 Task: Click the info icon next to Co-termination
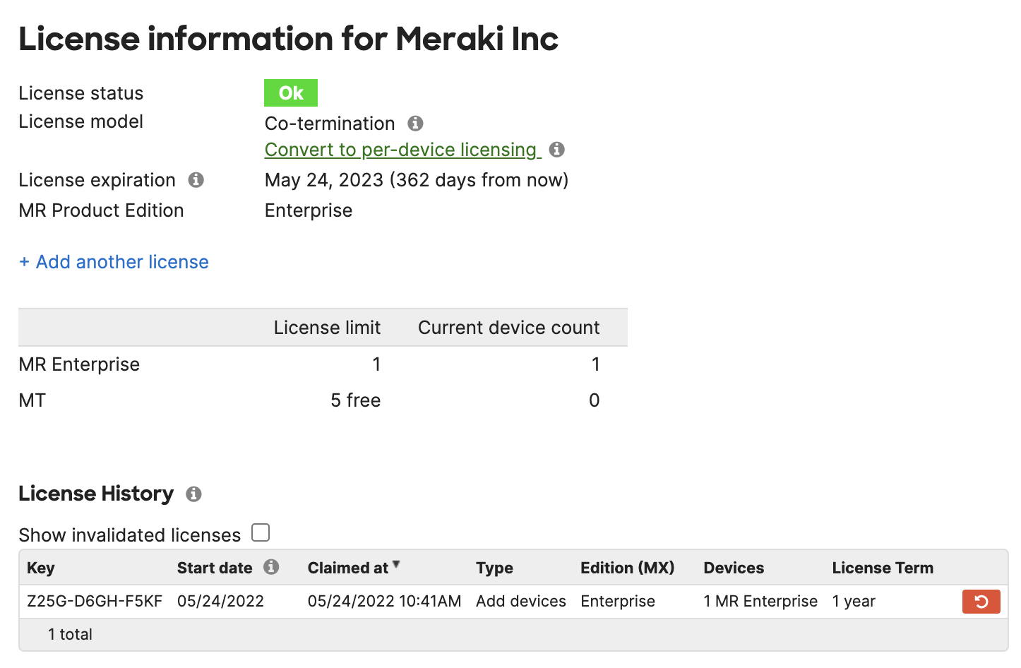415,124
